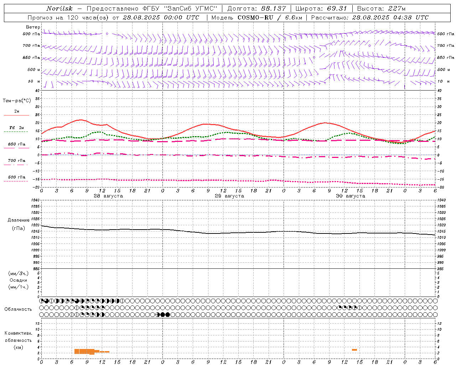456x365 pixels.
Task: Click the Высота: 227м elevation text
Action: (381, 9)
